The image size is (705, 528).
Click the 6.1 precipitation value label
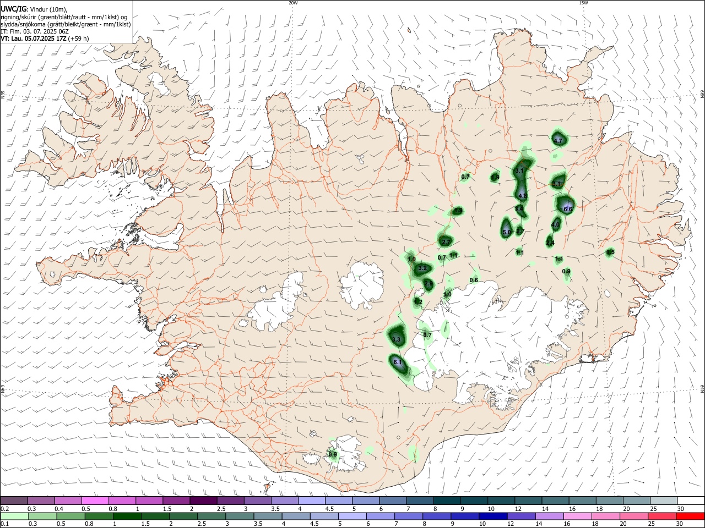(x=398, y=362)
